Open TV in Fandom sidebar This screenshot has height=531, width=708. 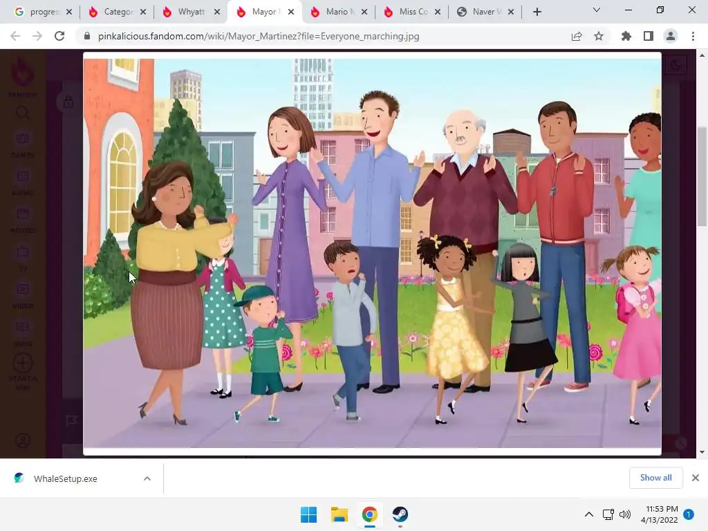[x=23, y=259]
